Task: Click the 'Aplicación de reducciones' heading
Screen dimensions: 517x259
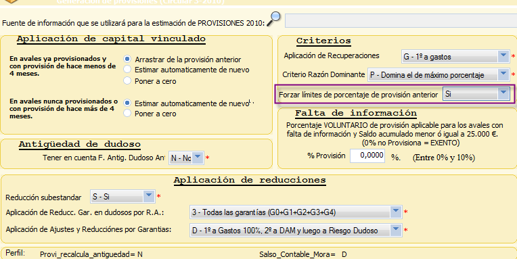Action: click(x=250, y=181)
